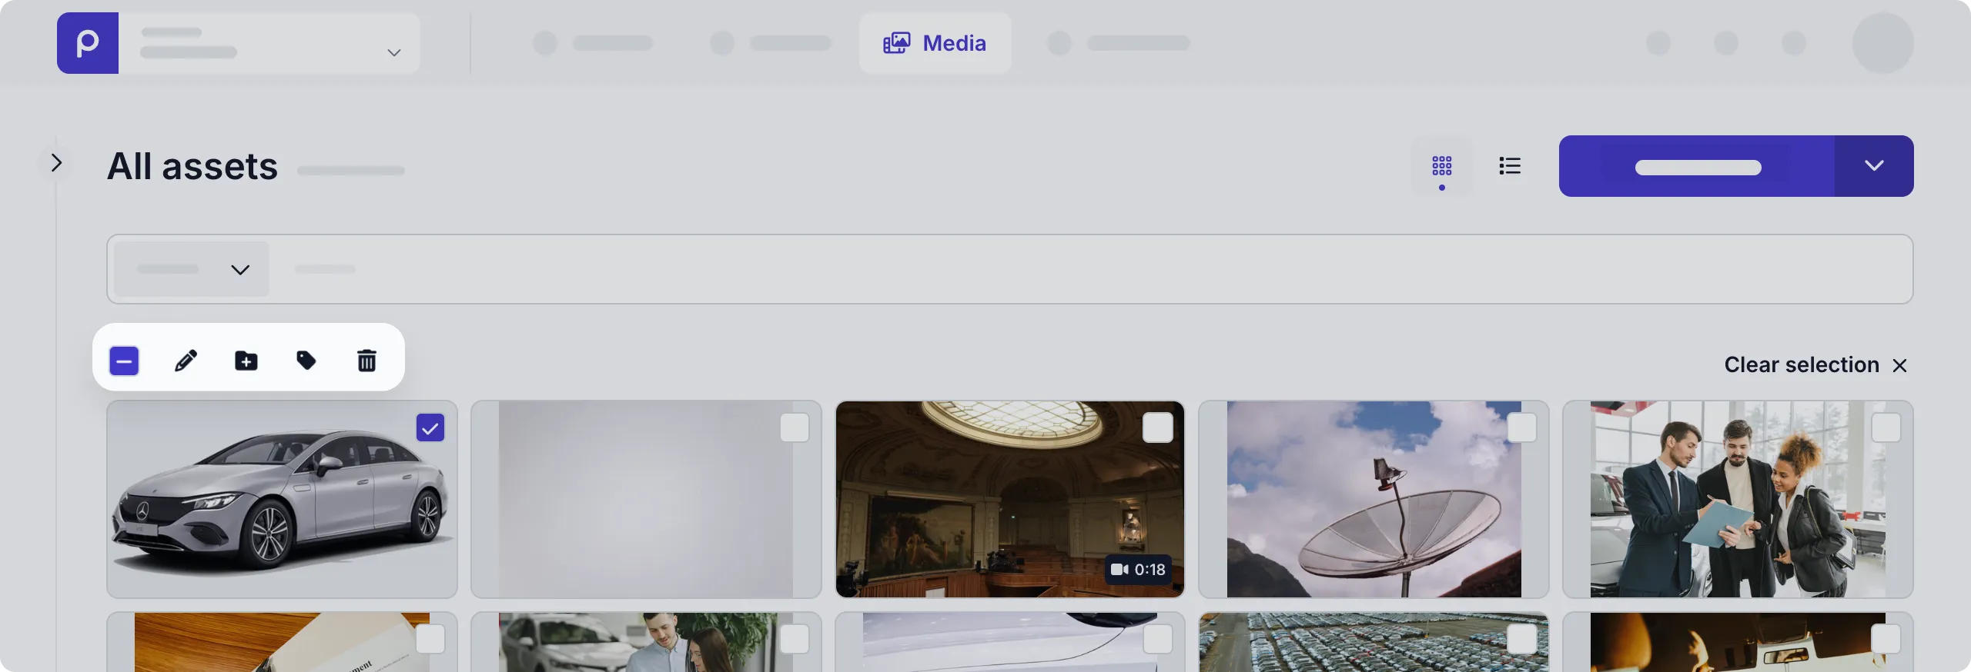This screenshot has height=672, width=1971.
Task: Select the 0:18 video asset checkbox
Action: 1158,427
